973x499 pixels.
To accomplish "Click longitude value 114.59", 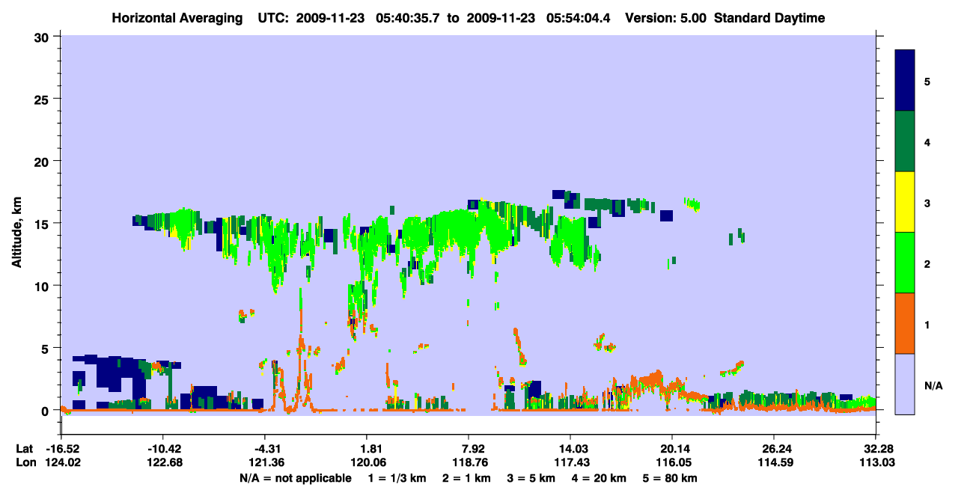I will pos(774,462).
